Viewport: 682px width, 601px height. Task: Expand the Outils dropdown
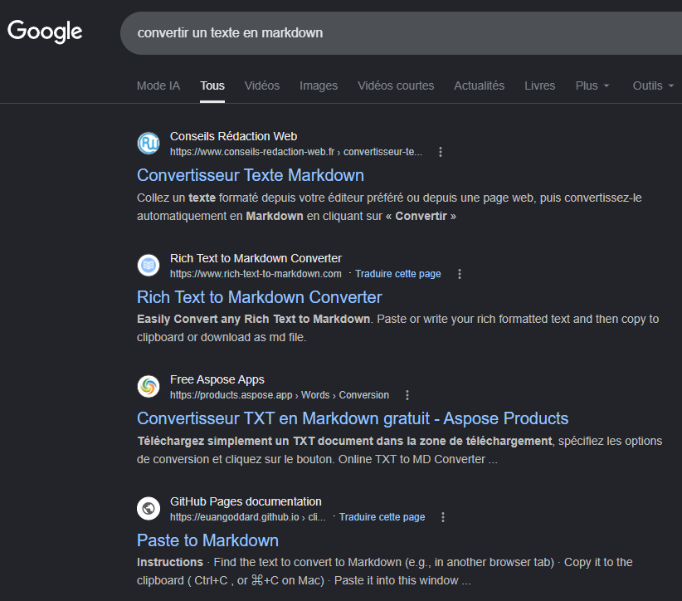click(653, 86)
